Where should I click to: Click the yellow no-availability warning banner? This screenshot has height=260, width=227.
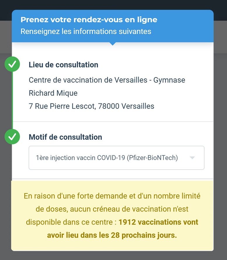tap(112, 216)
